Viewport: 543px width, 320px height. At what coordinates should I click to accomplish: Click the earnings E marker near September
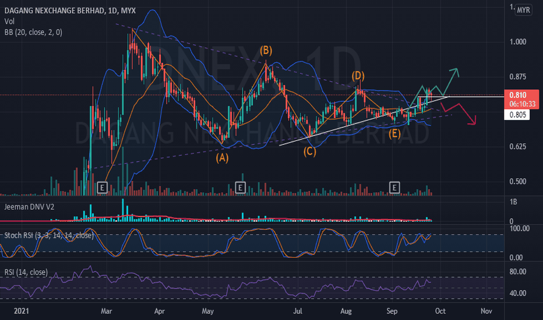pyautogui.click(x=394, y=187)
